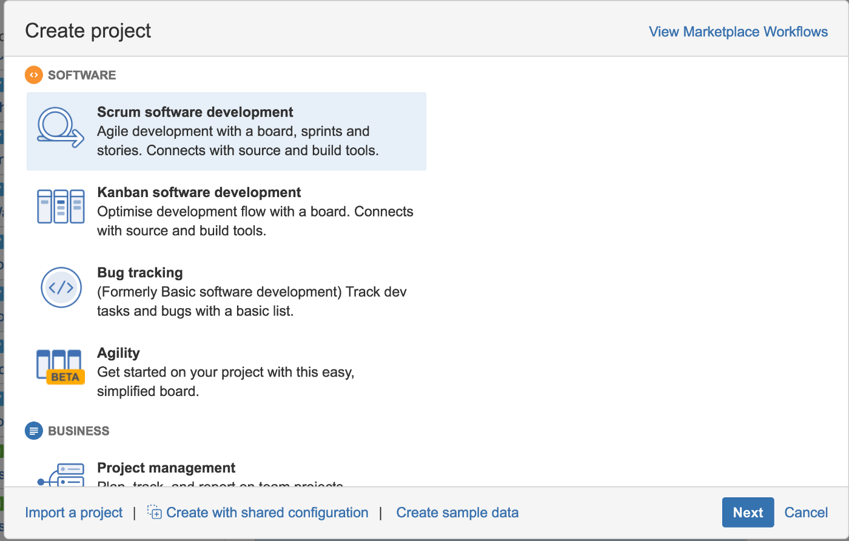Select the Kanban software development template
This screenshot has height=541, width=849.
226,211
